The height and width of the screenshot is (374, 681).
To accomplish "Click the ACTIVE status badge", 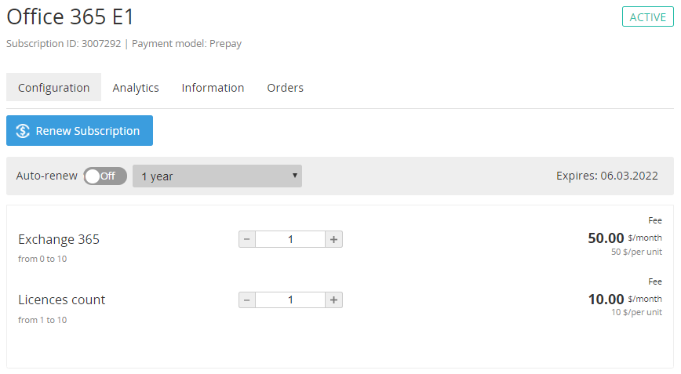I will [647, 17].
